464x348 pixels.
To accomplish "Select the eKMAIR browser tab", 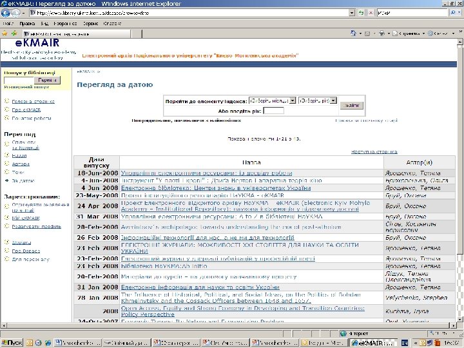I will [76, 34].
